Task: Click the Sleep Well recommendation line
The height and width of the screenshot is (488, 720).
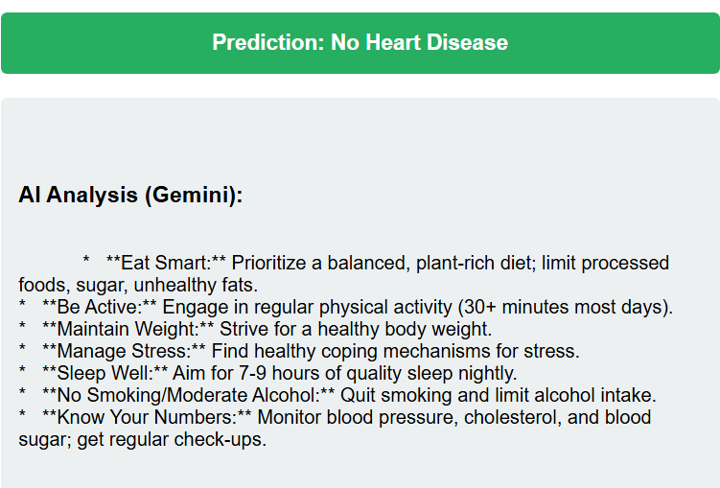Action: 267,373
